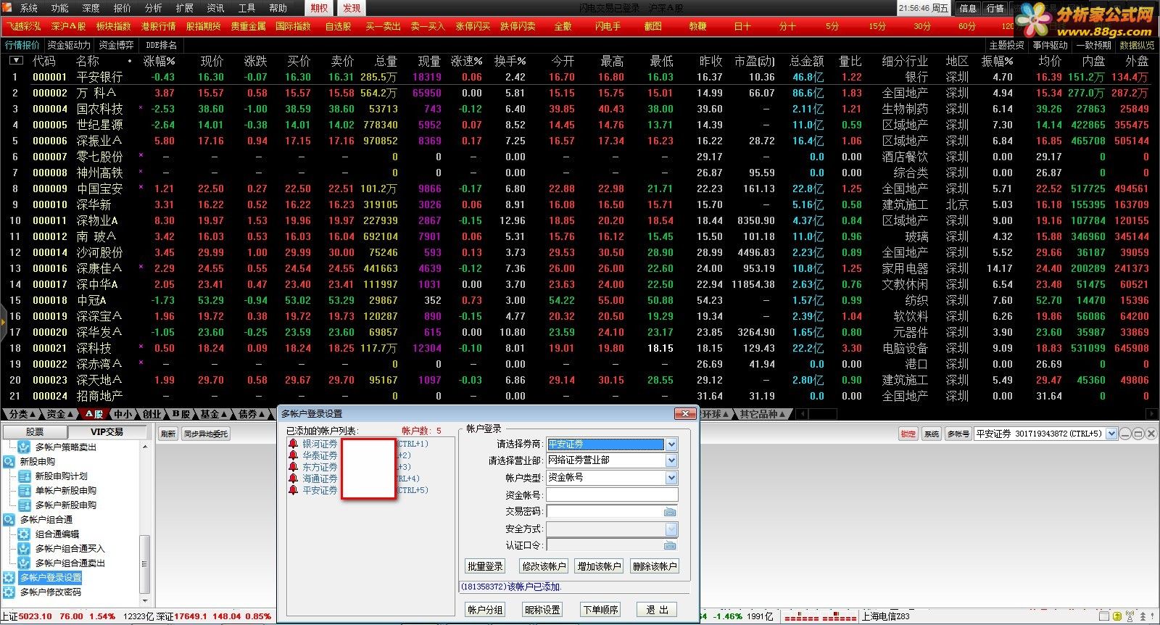Click icon of 单帐户新股申购 tree node
Viewport: 1160px width, 625px height.
point(24,491)
